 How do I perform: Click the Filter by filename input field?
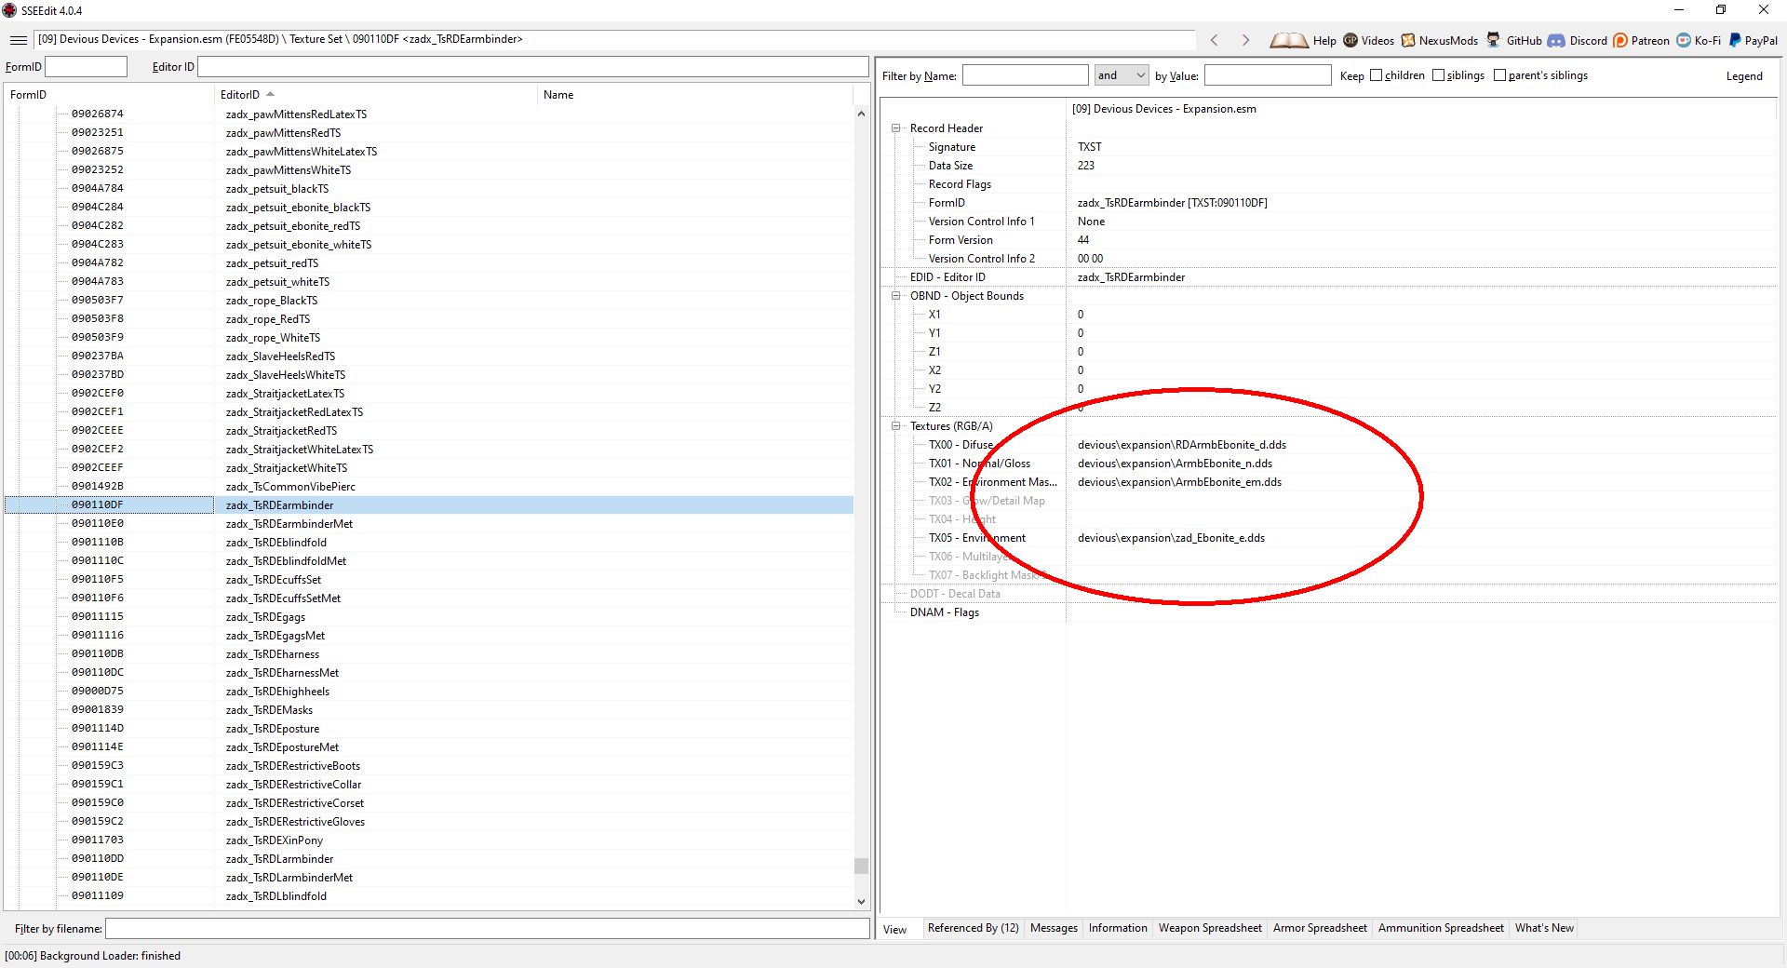coord(487,929)
